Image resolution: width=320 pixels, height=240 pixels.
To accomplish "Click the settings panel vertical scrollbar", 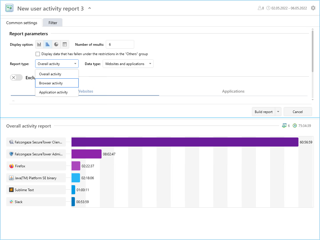I will coord(312,51).
